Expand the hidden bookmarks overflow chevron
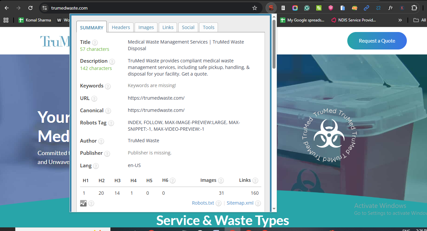The image size is (427, 231). click(400, 20)
